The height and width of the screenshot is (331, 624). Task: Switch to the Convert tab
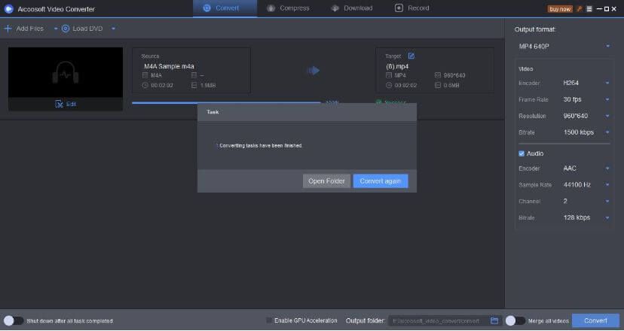pyautogui.click(x=225, y=8)
